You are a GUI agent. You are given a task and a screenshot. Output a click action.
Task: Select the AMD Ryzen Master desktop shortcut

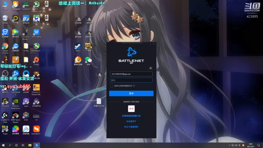[x=15, y=117]
